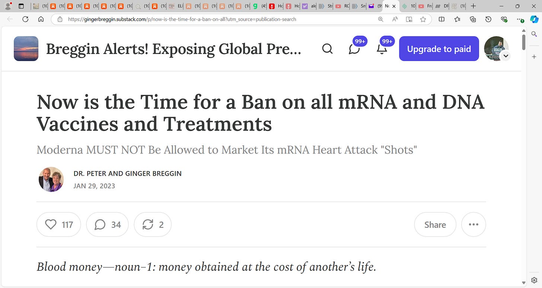View site information via the padlock icon
542x288 pixels.
(x=60, y=19)
